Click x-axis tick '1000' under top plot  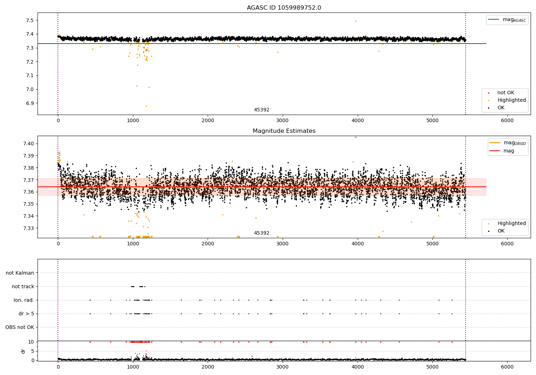[x=133, y=121]
